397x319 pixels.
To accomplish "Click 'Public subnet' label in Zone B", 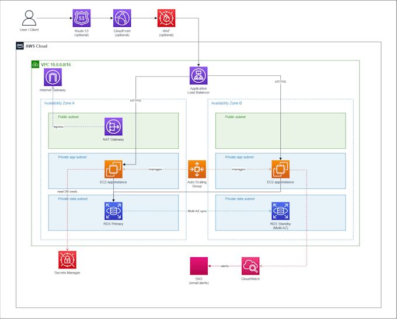I will (235, 117).
